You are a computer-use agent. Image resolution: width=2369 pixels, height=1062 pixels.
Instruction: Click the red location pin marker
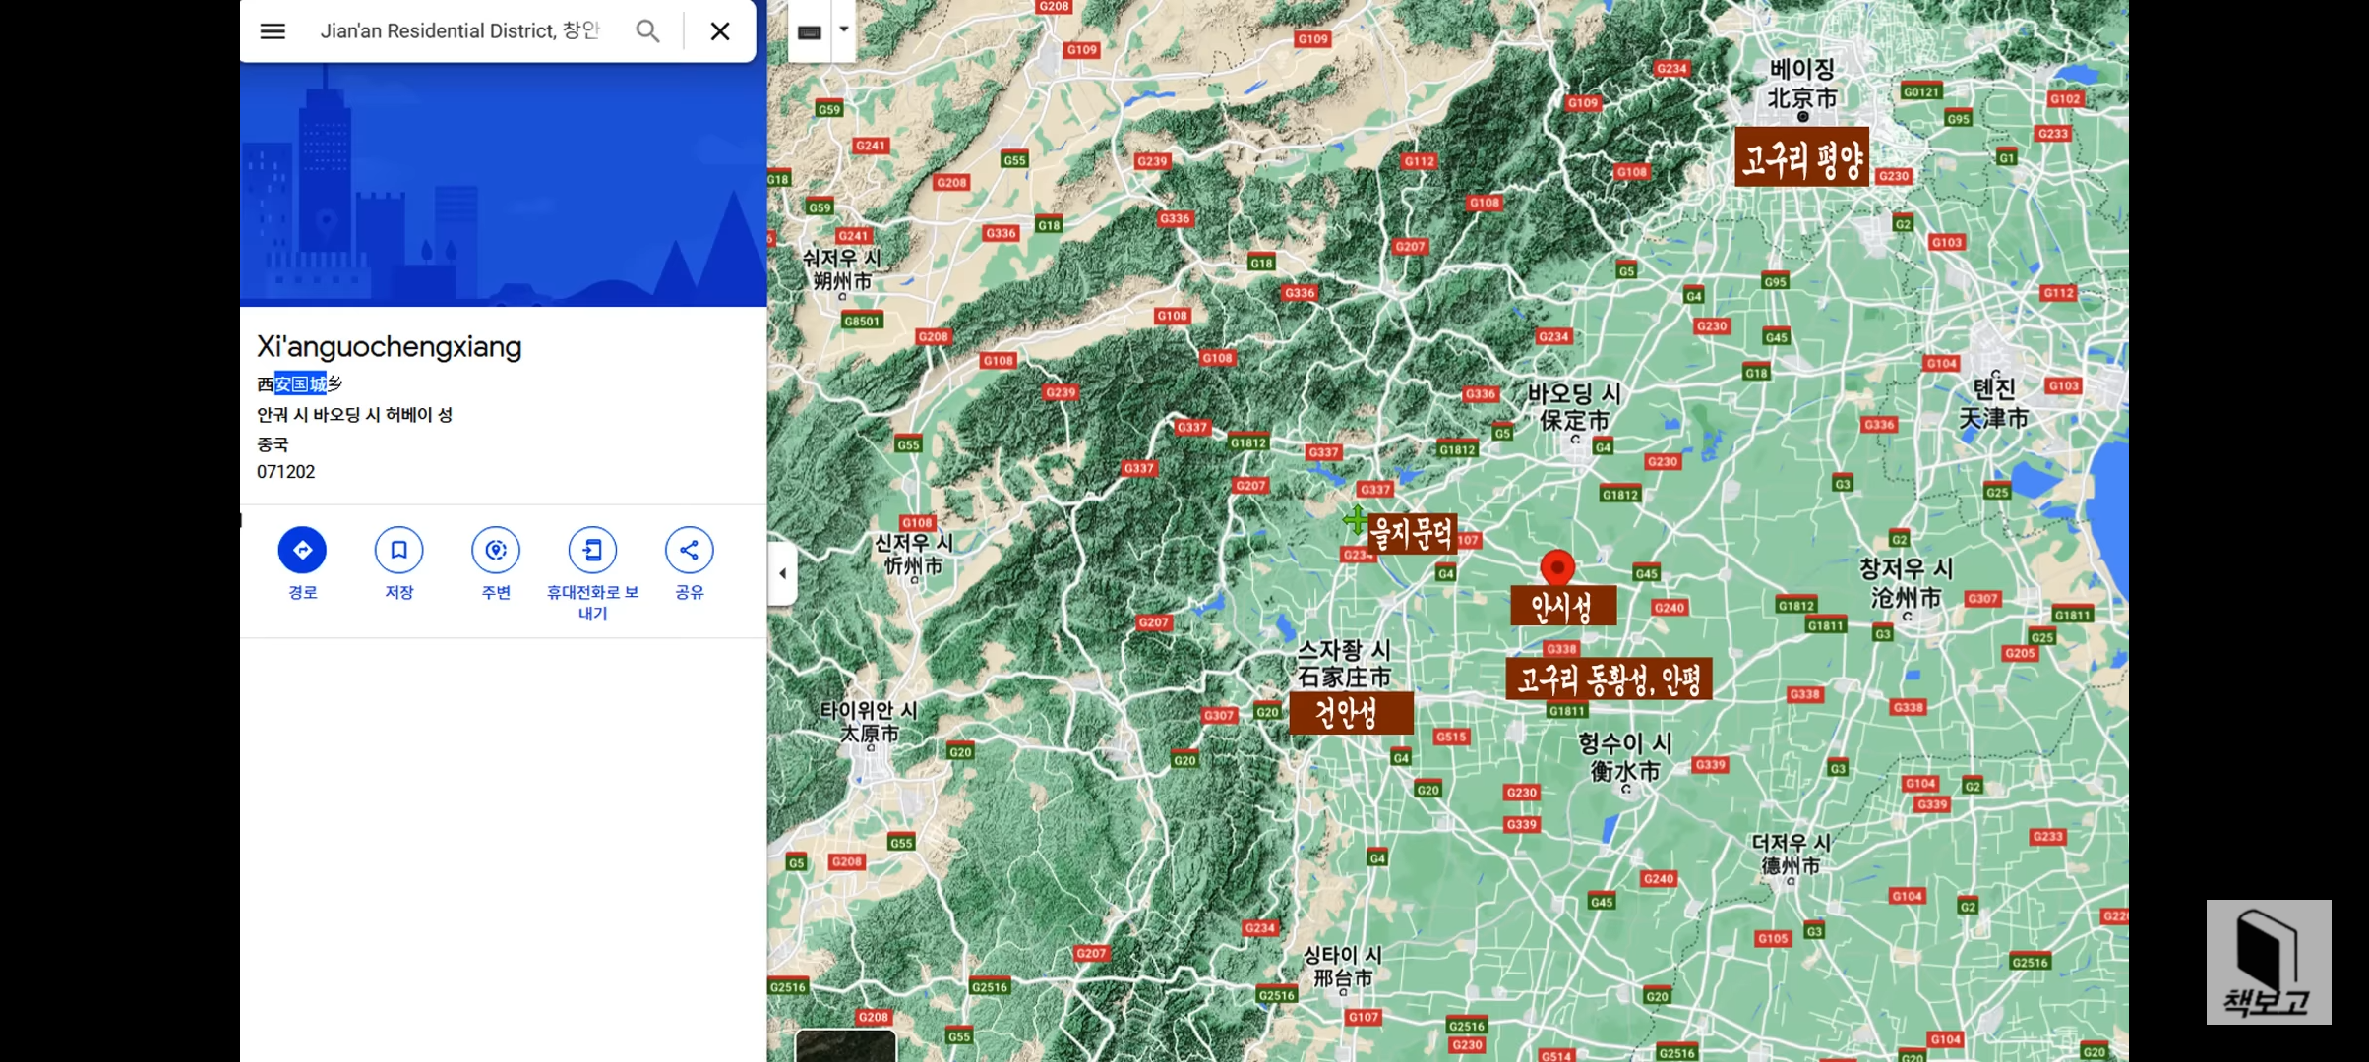point(1557,566)
